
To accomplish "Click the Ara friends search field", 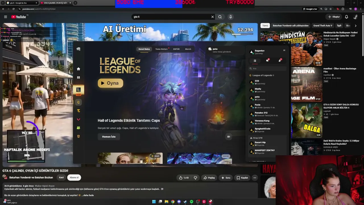I will (267, 68).
